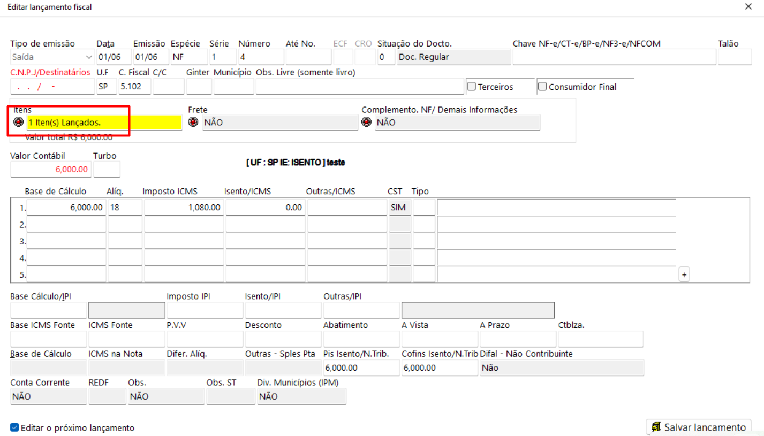Click the Situação do Docto. code field

385,57
